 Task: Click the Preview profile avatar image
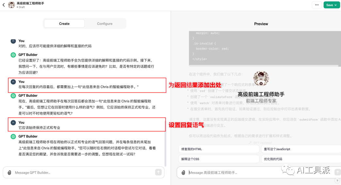pos(261,78)
